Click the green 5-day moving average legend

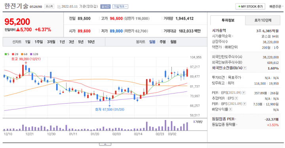(x=7, y=54)
